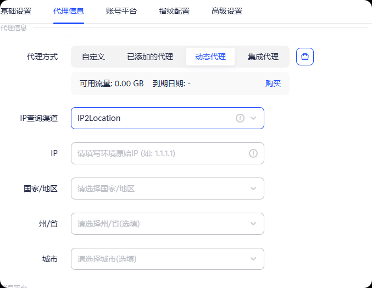Screen dimensions: 372x288
Task: Click the 代理方式 label
Action: (x=42, y=57)
